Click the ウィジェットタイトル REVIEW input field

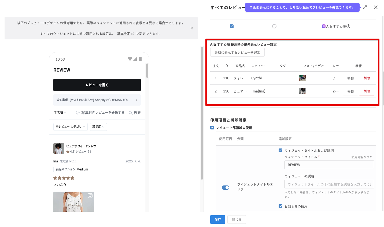(329, 165)
